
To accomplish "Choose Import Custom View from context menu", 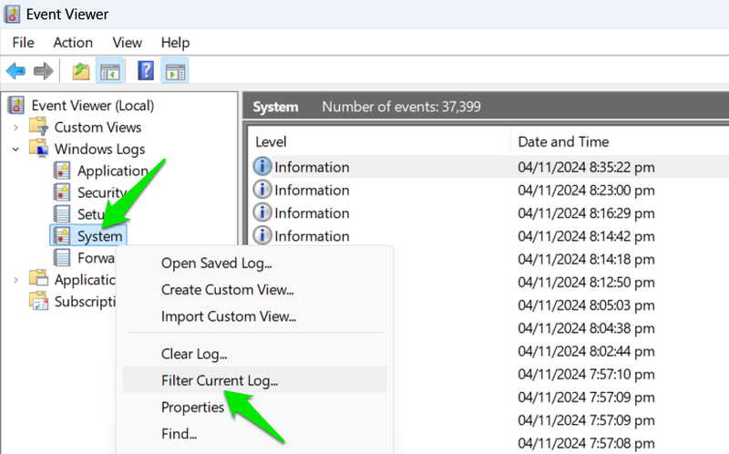I will 254,316.
